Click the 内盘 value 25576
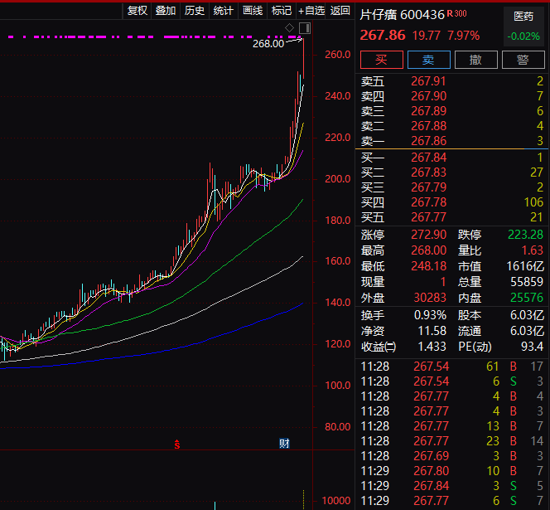 (527, 298)
